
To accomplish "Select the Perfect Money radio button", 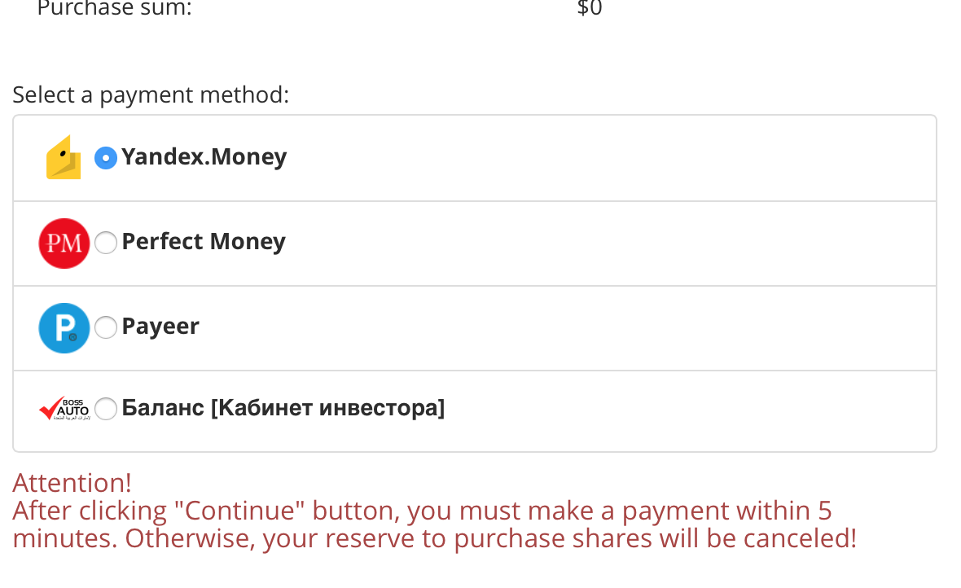I will [x=106, y=243].
